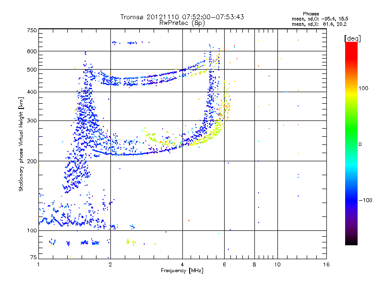This screenshot has width=384, height=288.
Task: Click the 'Phases' header text
Action: tap(311, 14)
